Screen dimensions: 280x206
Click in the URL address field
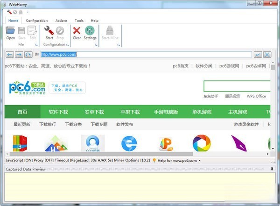click(x=146, y=54)
